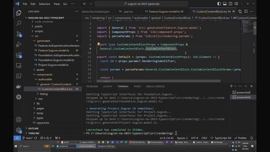The width and height of the screenshot is (270, 152).
Task: Open the Feature.Sugcon.model.ts editor tab
Action: point(164,11)
